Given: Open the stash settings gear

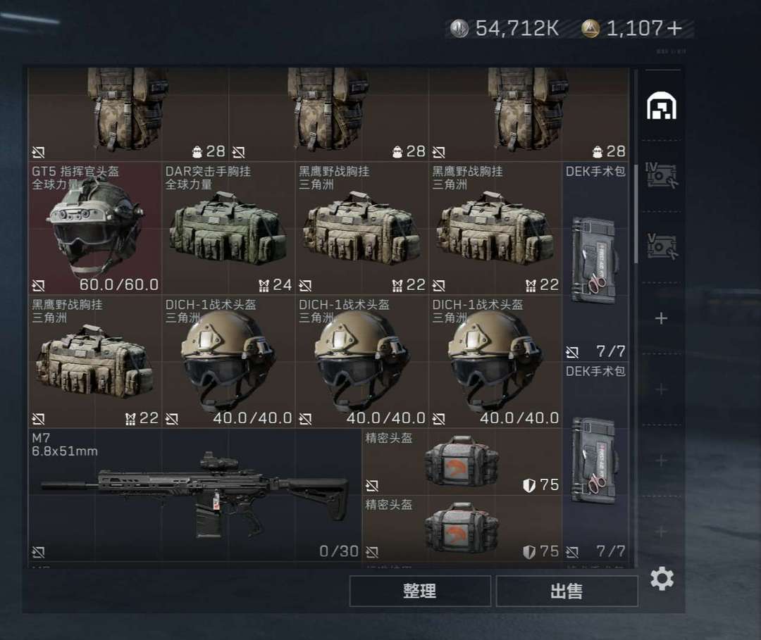Looking at the screenshot, I should pyautogui.click(x=662, y=579).
